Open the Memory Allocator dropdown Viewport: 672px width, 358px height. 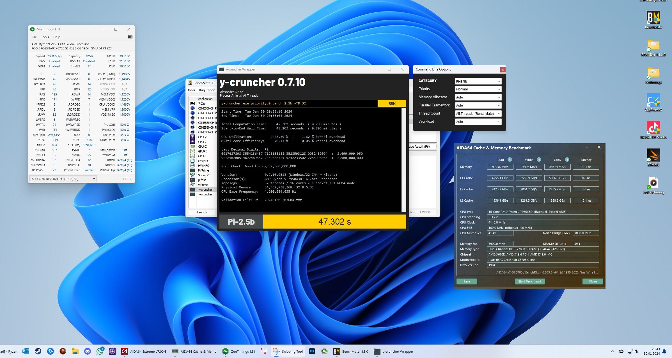pos(478,97)
